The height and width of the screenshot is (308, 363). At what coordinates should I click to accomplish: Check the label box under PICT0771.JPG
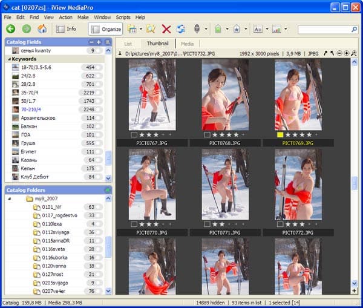pyautogui.click(x=207, y=224)
